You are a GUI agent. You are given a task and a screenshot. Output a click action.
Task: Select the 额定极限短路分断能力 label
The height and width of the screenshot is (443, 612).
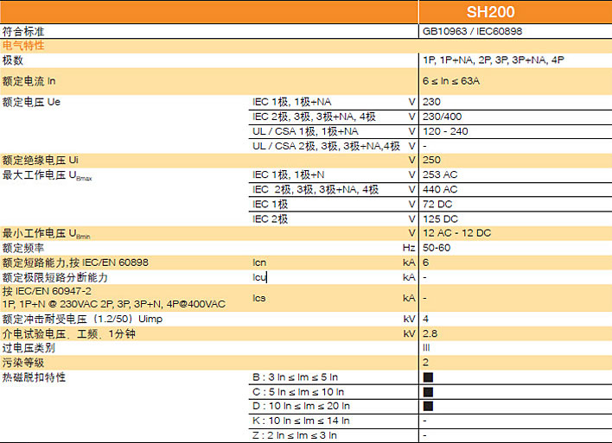(x=55, y=278)
